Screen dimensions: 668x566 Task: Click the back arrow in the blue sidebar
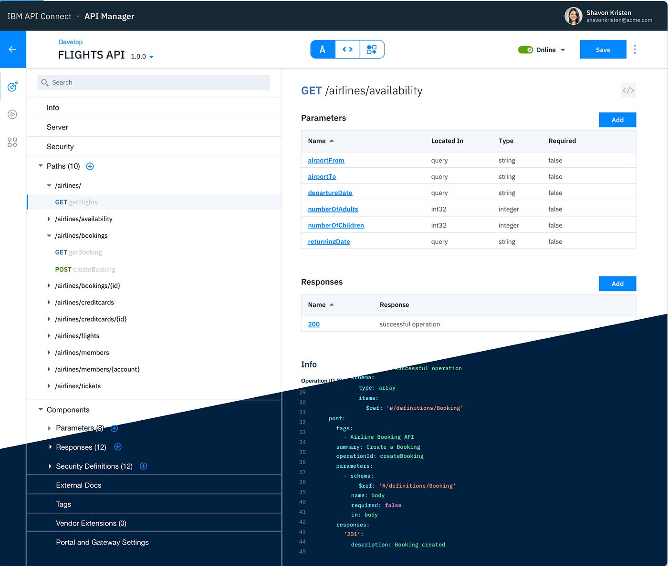tap(13, 49)
